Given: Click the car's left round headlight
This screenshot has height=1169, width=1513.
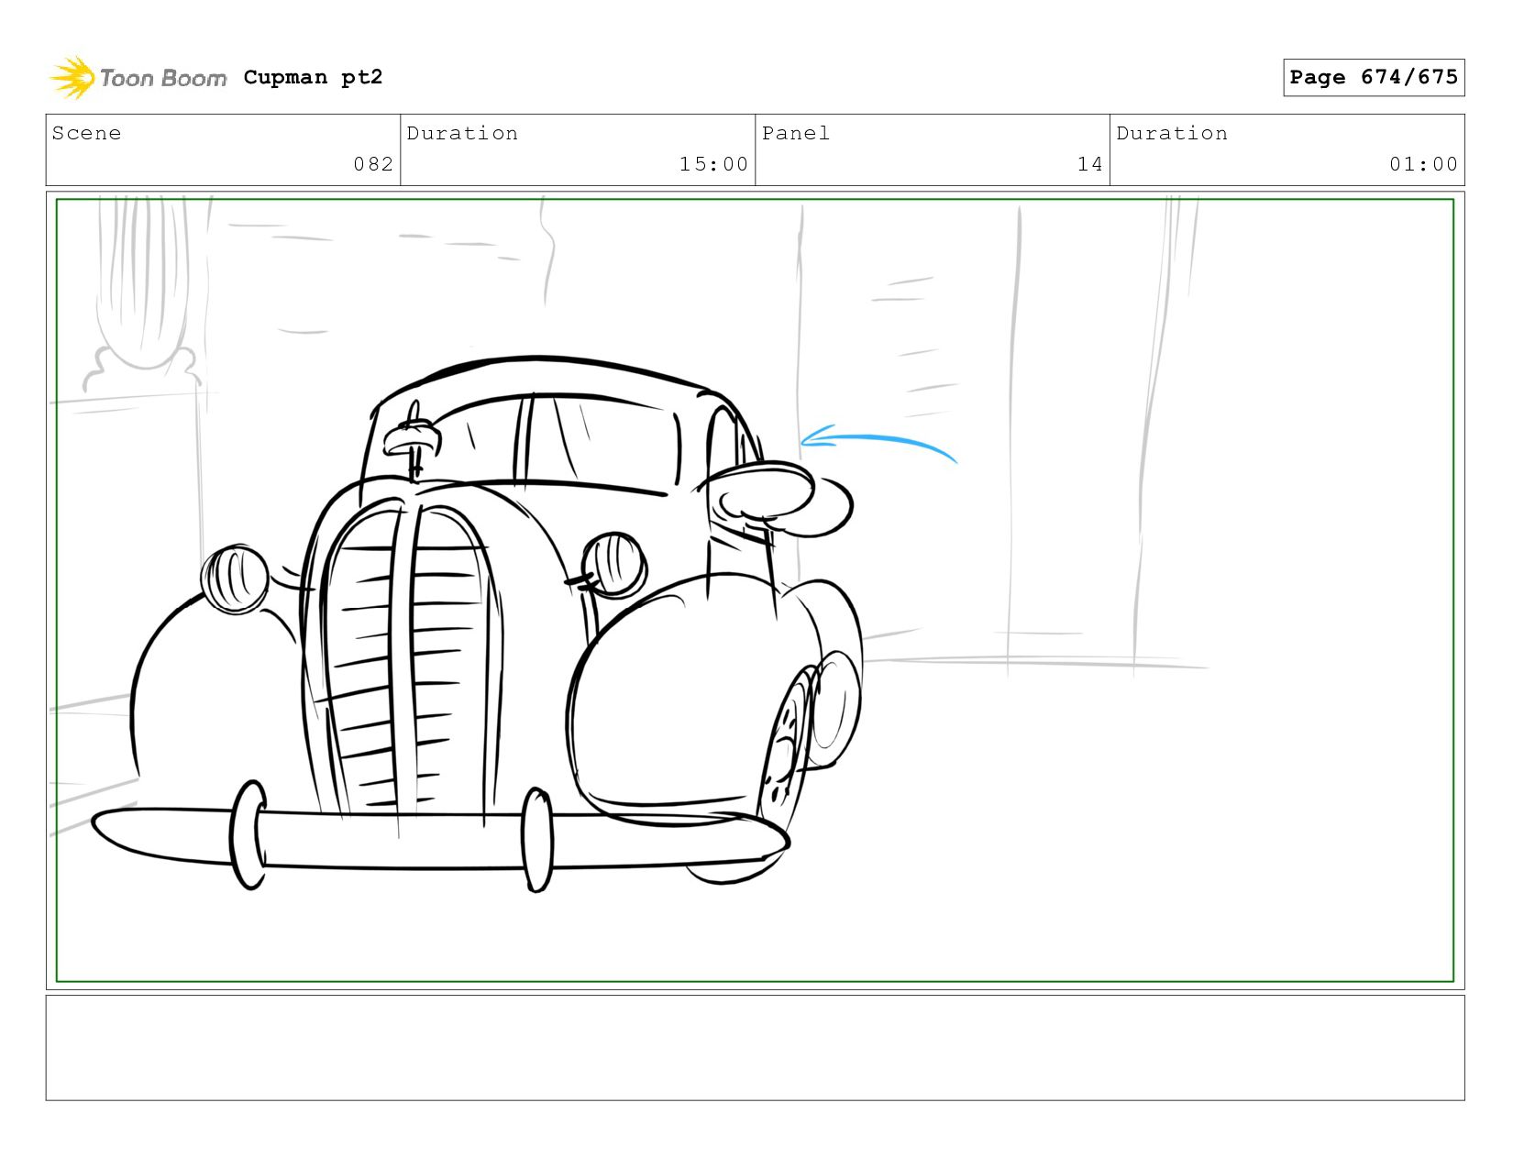Looking at the screenshot, I should coord(235,579).
